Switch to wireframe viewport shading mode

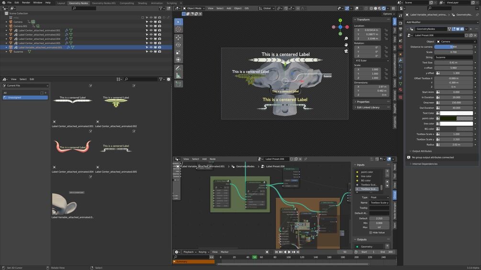(371, 8)
